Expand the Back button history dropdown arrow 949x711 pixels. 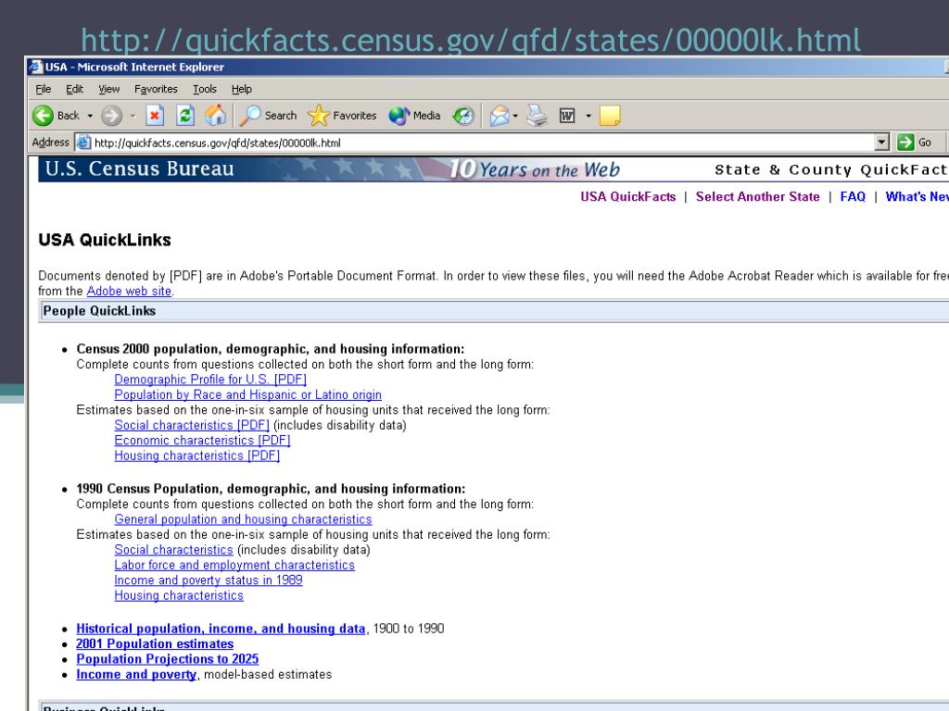click(x=90, y=116)
